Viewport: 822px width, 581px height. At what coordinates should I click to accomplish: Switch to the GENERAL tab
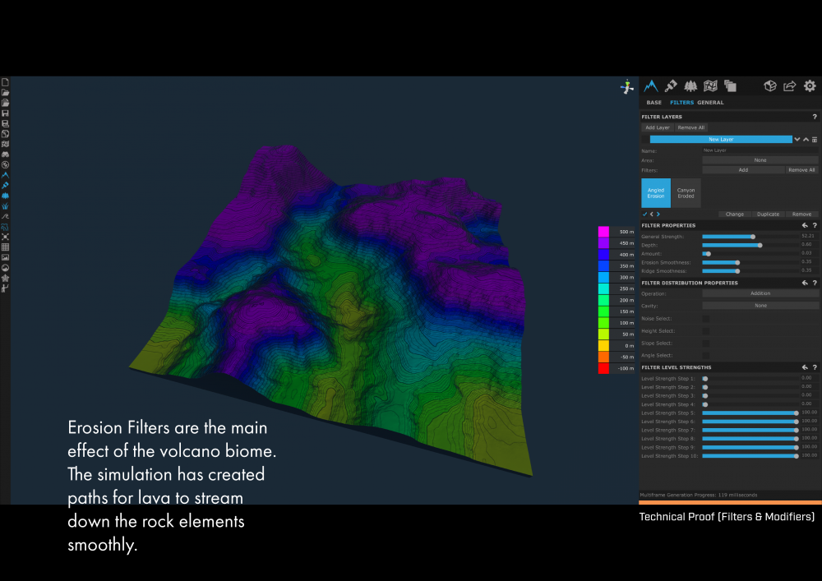pos(710,103)
